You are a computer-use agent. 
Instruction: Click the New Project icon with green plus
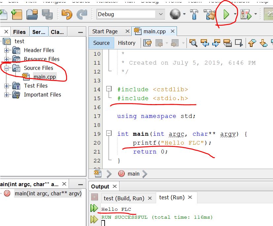tap(17, 14)
